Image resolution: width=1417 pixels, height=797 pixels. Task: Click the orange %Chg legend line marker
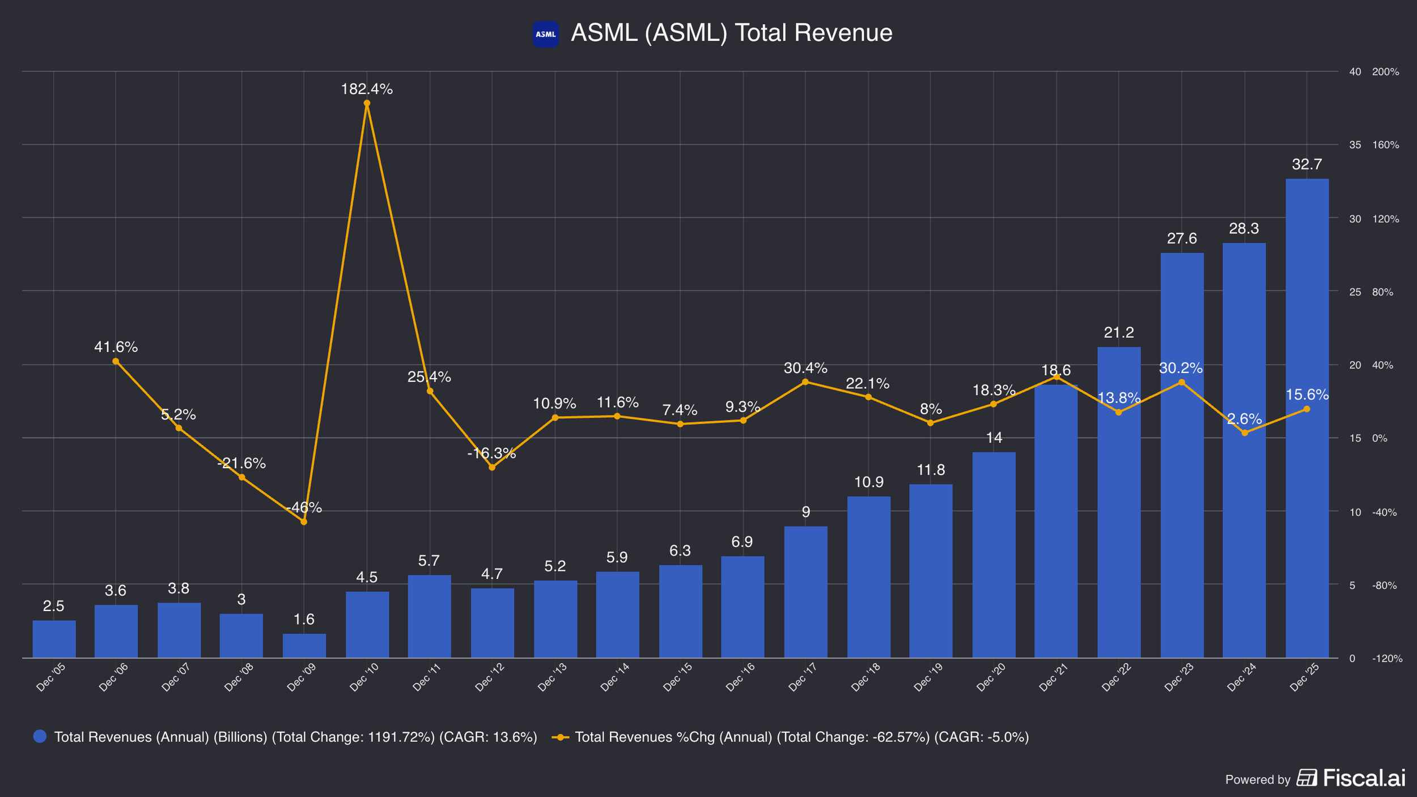[x=560, y=737]
